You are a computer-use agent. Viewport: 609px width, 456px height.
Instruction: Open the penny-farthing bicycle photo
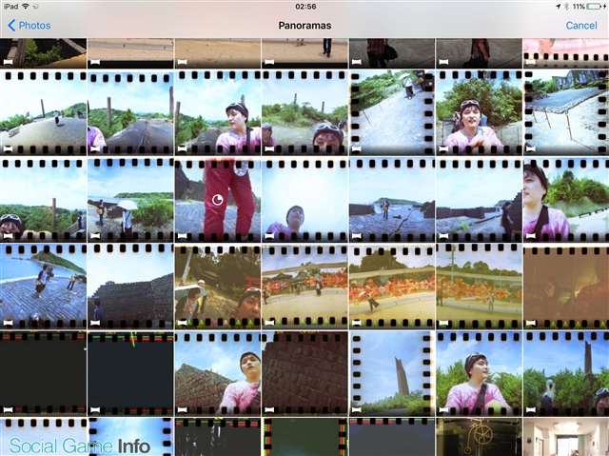click(x=479, y=437)
